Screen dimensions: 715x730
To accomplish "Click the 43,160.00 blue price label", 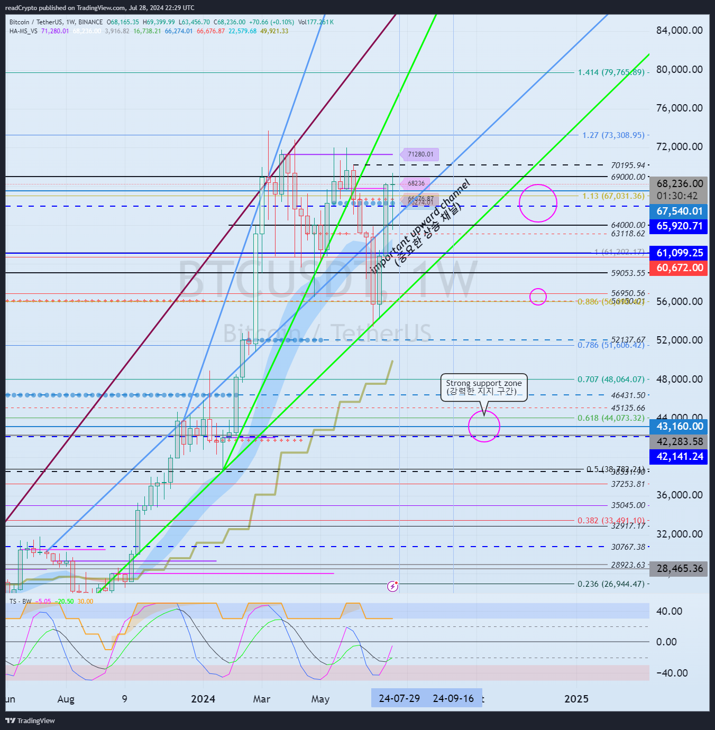I will [680, 427].
